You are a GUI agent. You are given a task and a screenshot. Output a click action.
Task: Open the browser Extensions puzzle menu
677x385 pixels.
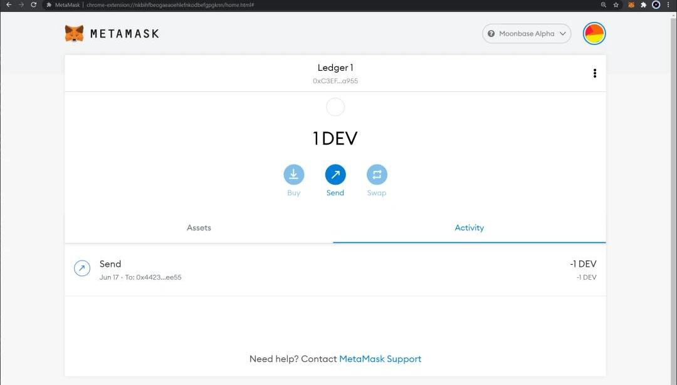click(x=643, y=4)
